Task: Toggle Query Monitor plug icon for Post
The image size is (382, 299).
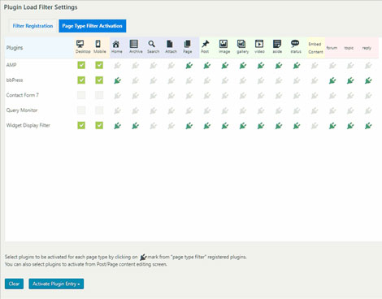Action: [x=207, y=110]
